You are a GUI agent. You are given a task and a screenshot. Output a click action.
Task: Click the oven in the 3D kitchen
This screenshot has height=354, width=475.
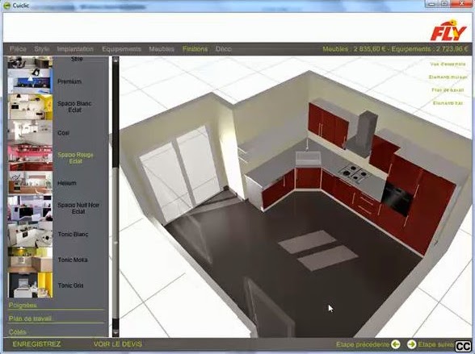[397, 198]
